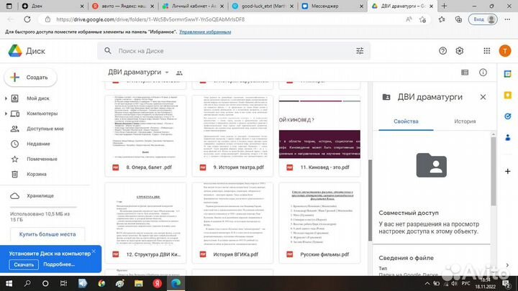Open search filter options in search bar
Screen dimensions: 518x291
point(360,51)
